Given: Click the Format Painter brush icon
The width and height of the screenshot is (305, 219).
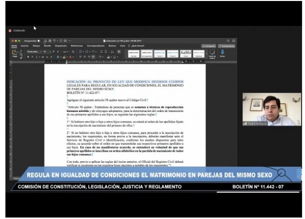Looking at the screenshot, I should coord(21,57).
